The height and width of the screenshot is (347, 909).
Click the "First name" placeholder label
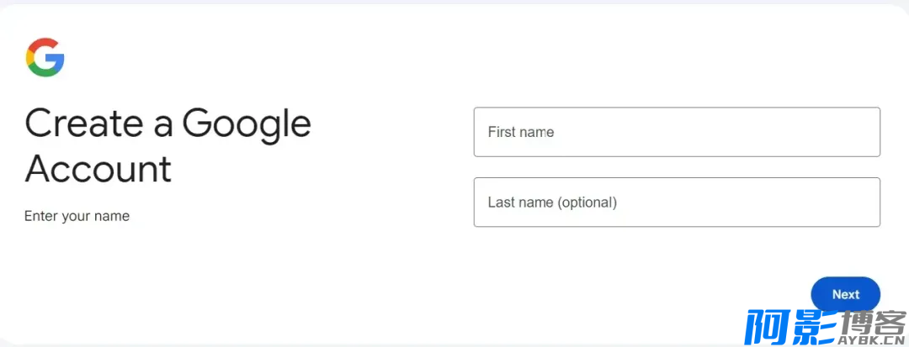pyautogui.click(x=521, y=132)
